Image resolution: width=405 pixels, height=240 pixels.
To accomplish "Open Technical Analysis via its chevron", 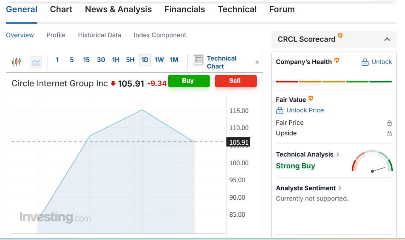I will tap(338, 155).
